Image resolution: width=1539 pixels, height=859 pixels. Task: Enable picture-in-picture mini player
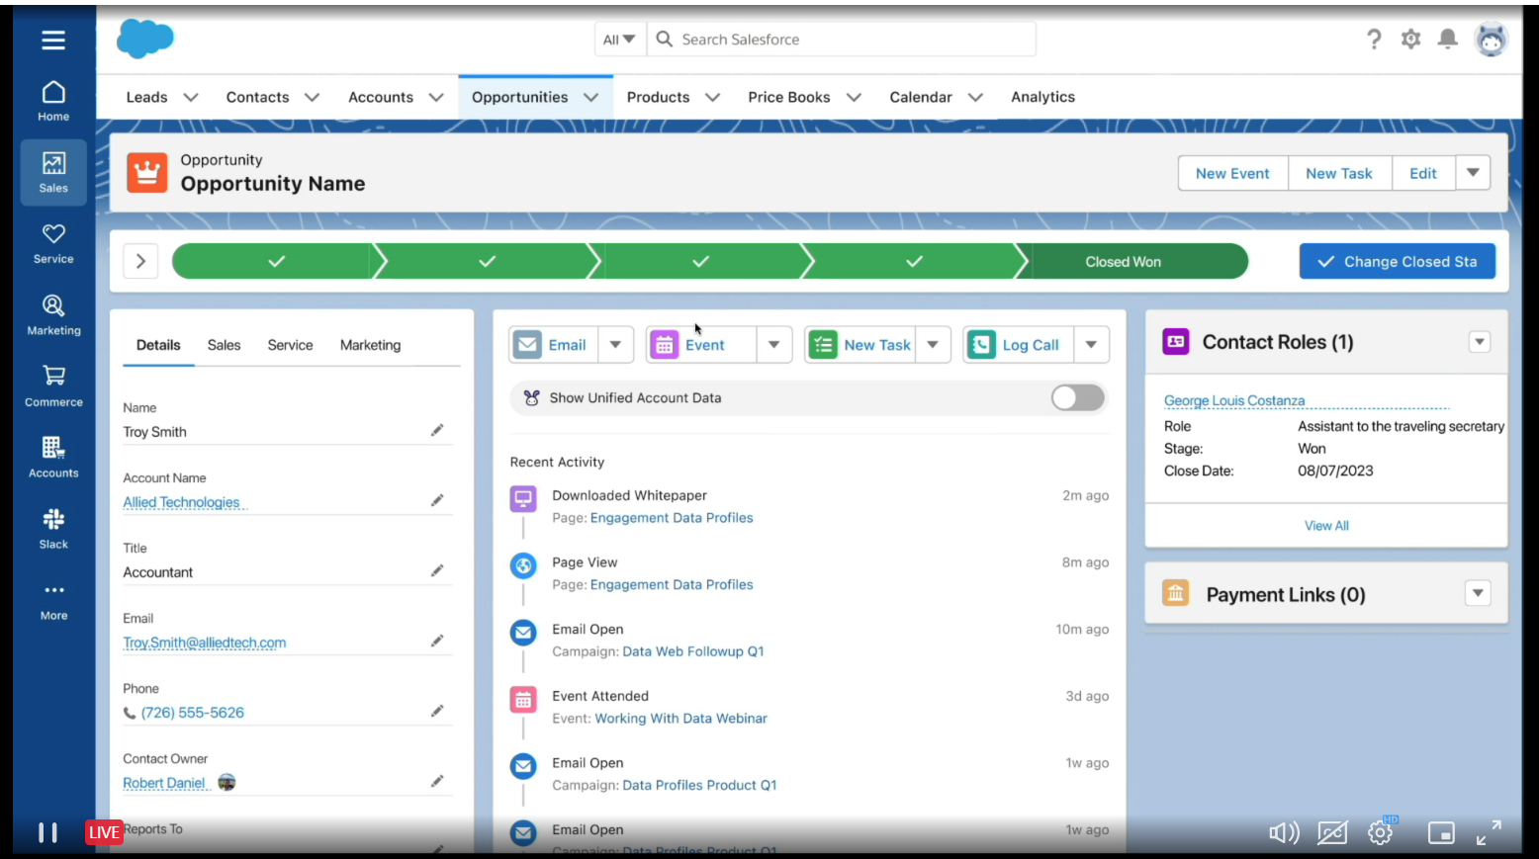click(1441, 833)
